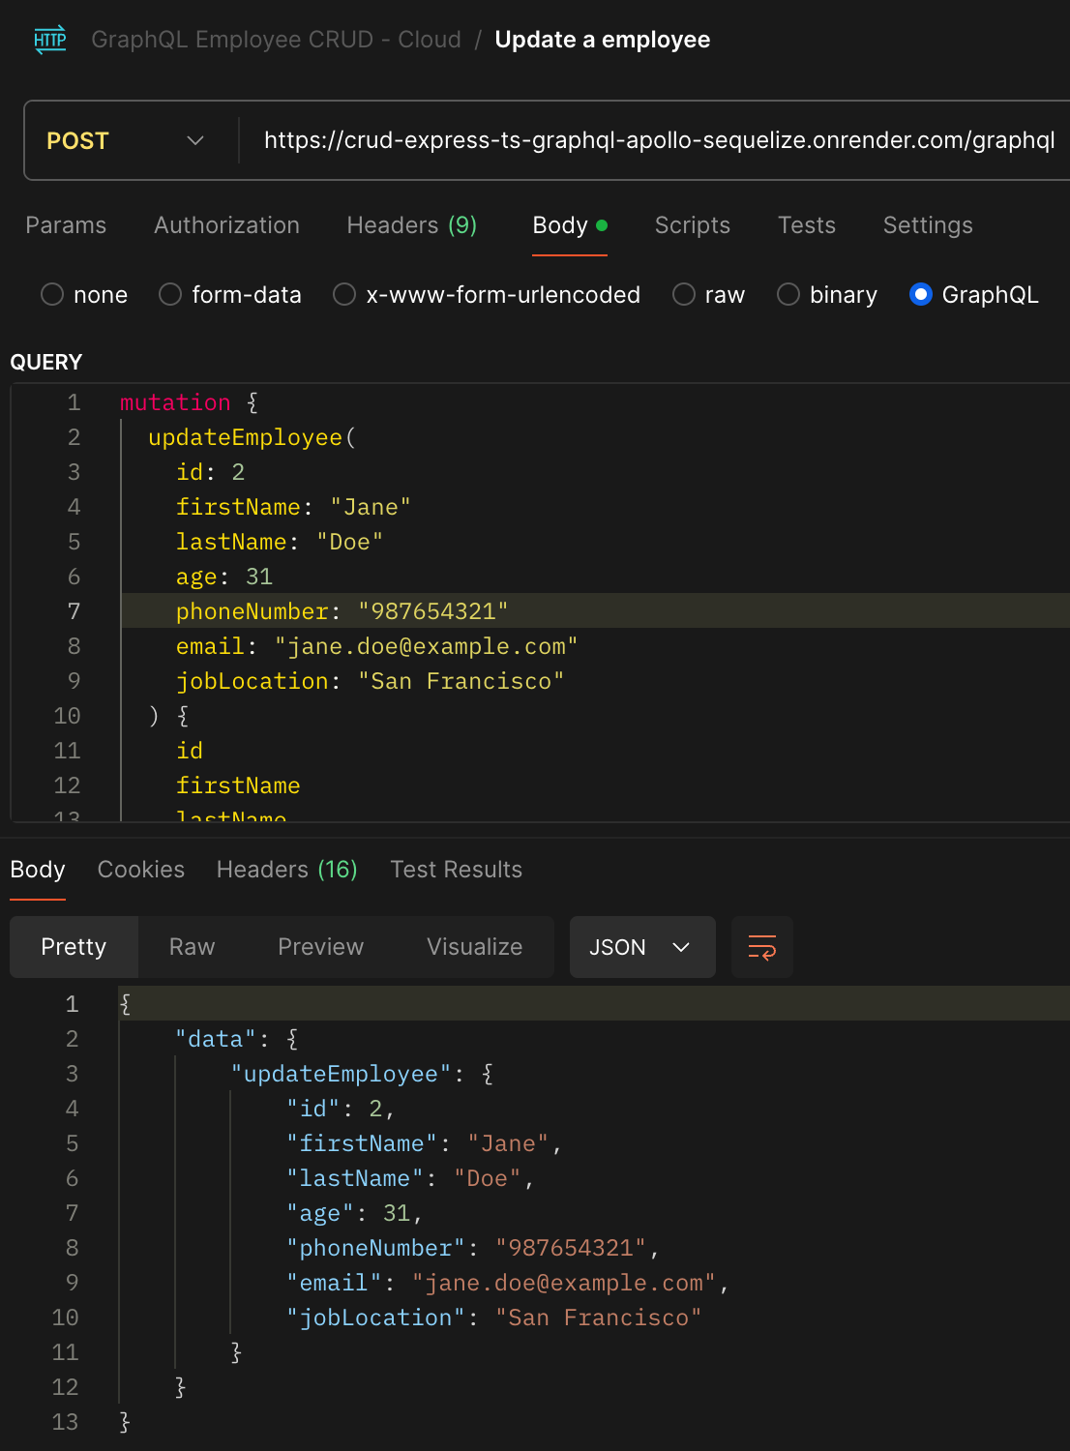
Task: Select the GraphQL body type
Action: click(974, 295)
